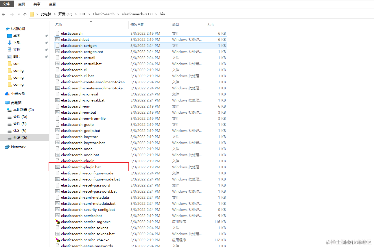Sort by 类型 column header
The width and height of the screenshot is (374, 247).
(176, 25)
